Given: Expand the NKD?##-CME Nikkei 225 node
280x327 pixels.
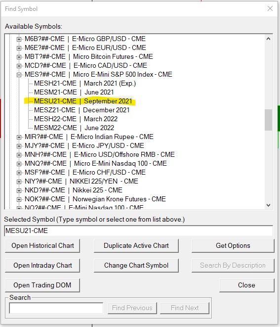Looking at the screenshot, I should [19, 190].
